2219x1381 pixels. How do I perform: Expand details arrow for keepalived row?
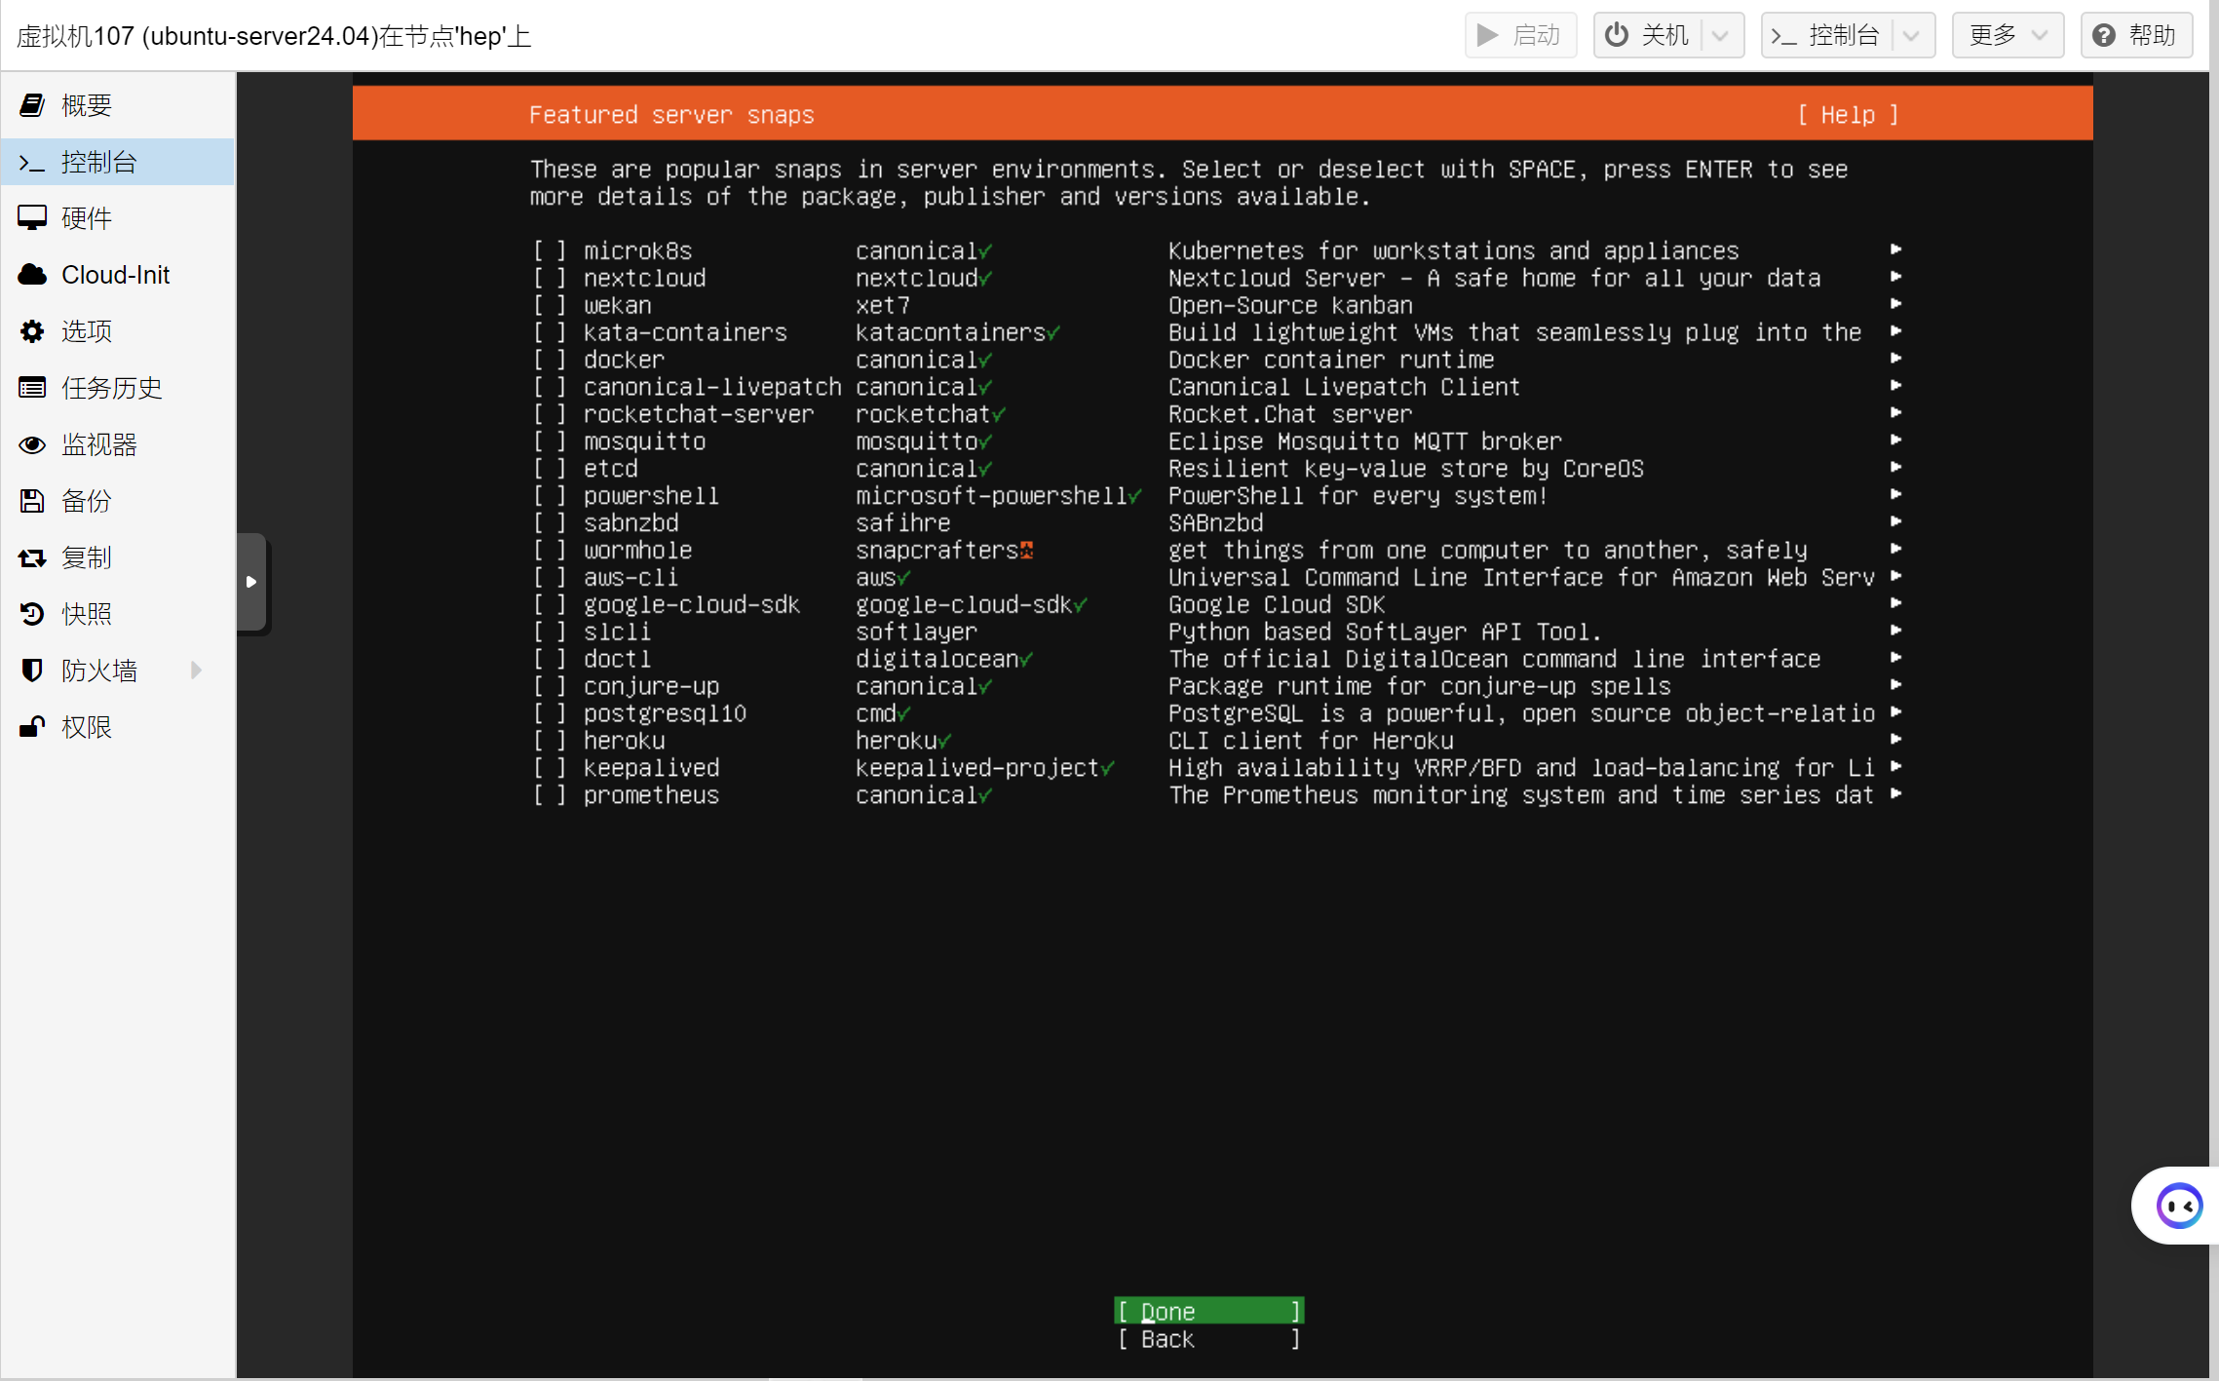click(x=1895, y=767)
